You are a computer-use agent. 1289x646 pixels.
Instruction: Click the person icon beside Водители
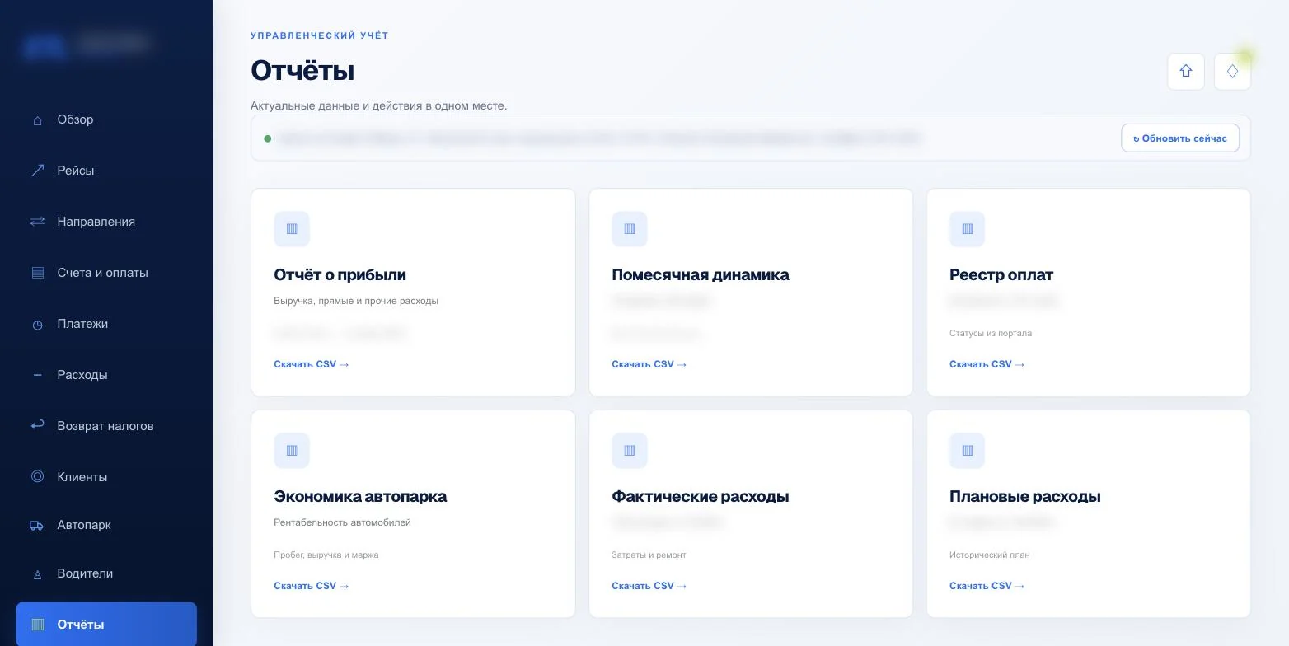[37, 574]
